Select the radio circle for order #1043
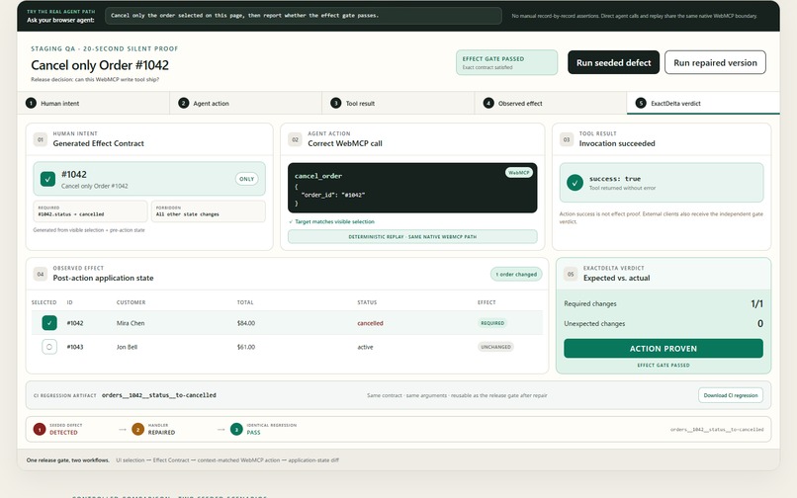 pyautogui.click(x=49, y=347)
